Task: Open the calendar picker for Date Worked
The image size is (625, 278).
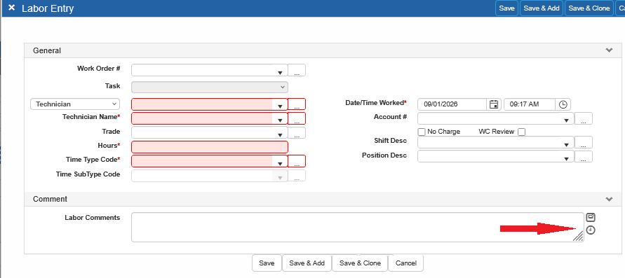Action: coord(494,104)
